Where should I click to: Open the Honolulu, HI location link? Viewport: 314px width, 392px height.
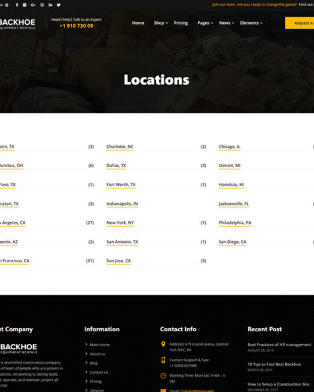pyautogui.click(x=231, y=185)
